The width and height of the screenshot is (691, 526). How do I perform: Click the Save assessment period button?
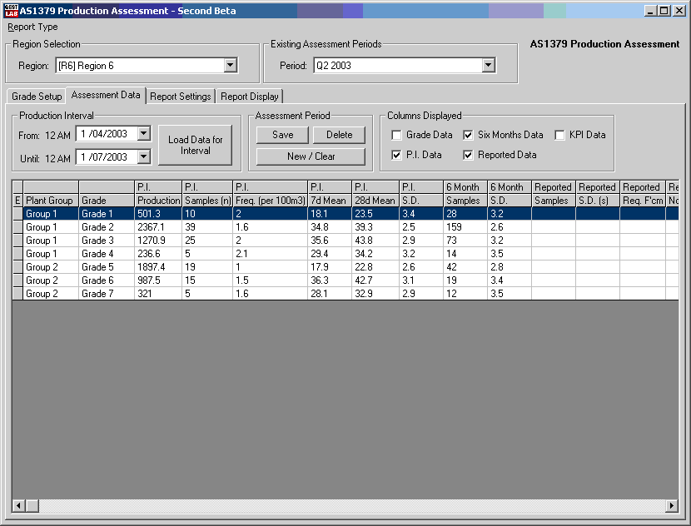[x=282, y=135]
